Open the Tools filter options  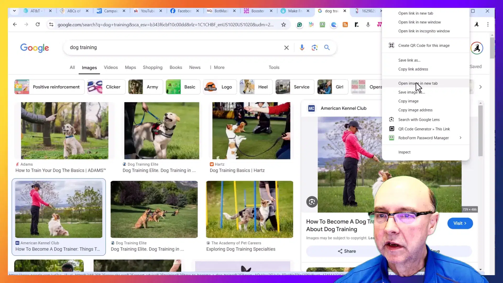[x=274, y=67]
